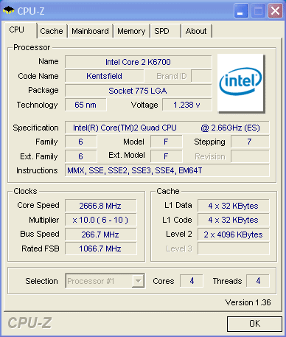
Task: Click the Technology value 65 nm
Action: 86,105
